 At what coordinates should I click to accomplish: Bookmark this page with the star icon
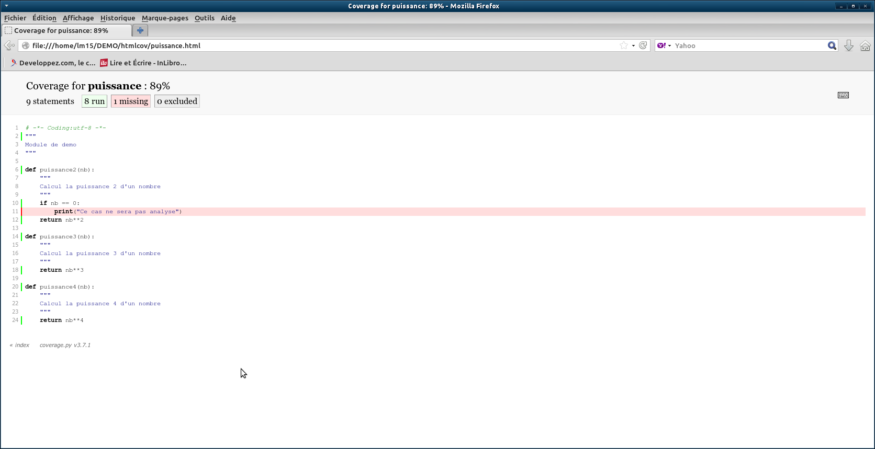(623, 45)
